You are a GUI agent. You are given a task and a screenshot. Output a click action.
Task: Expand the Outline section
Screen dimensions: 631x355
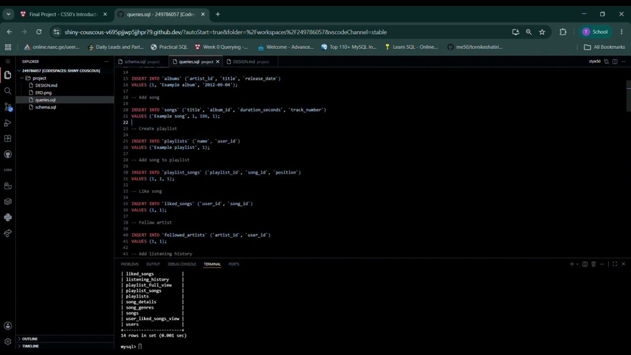pos(65,339)
